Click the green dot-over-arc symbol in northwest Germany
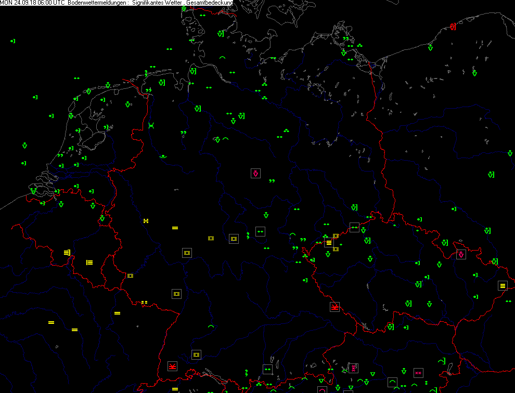 163,155
